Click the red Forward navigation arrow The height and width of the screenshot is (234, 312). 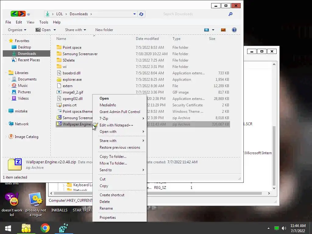click(22, 14)
